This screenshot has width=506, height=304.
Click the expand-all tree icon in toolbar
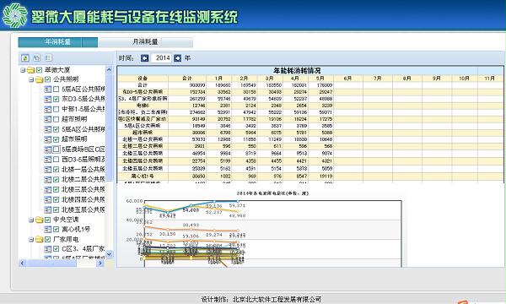[37, 58]
